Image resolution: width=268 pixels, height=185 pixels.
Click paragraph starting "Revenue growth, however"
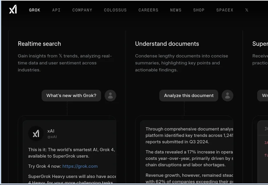(189, 178)
